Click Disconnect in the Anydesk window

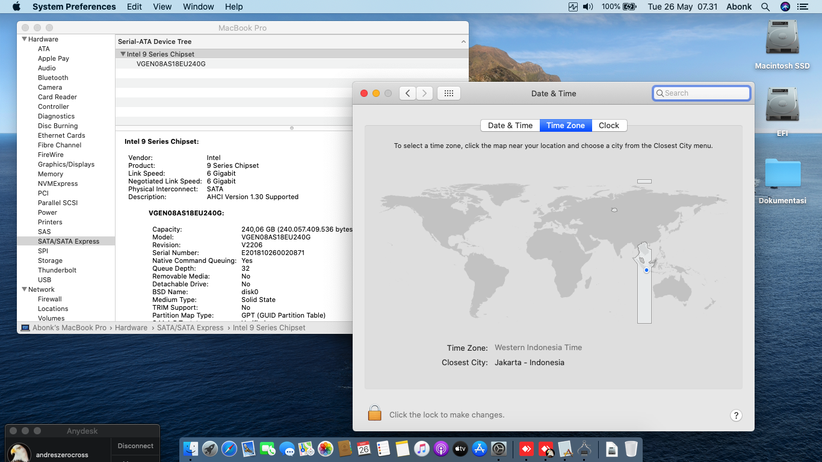click(135, 446)
